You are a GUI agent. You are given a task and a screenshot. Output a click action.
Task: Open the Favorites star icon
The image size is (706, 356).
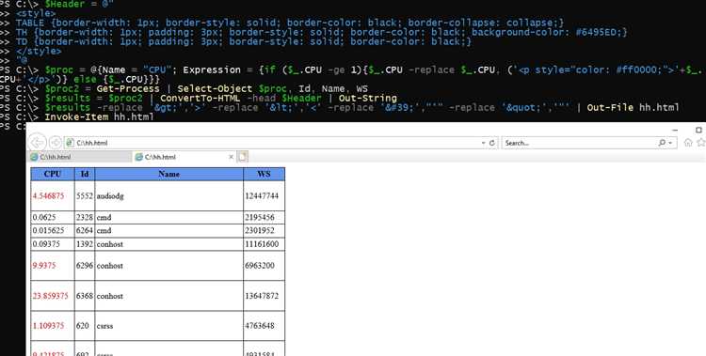(x=701, y=143)
